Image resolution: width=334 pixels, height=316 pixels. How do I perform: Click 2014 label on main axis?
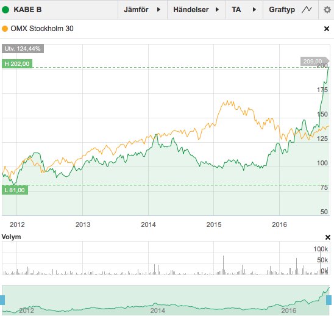[148, 224]
